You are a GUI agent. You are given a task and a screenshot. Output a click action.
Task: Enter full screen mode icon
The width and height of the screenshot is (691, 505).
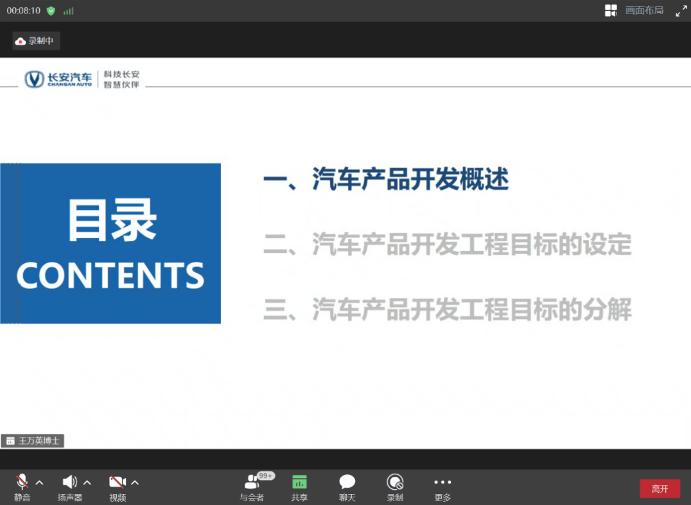coord(681,11)
